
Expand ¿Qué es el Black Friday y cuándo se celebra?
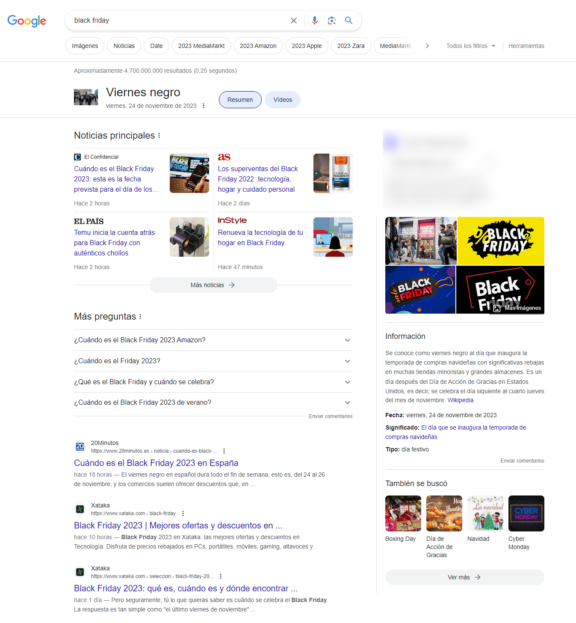213,382
